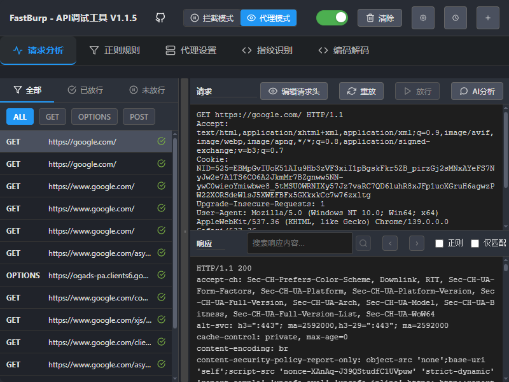Viewport: 509px width, 382px height.
Task: Open the GitHub repository icon
Action: pyautogui.click(x=160, y=18)
